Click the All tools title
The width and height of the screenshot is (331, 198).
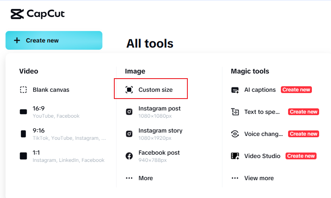pos(150,43)
